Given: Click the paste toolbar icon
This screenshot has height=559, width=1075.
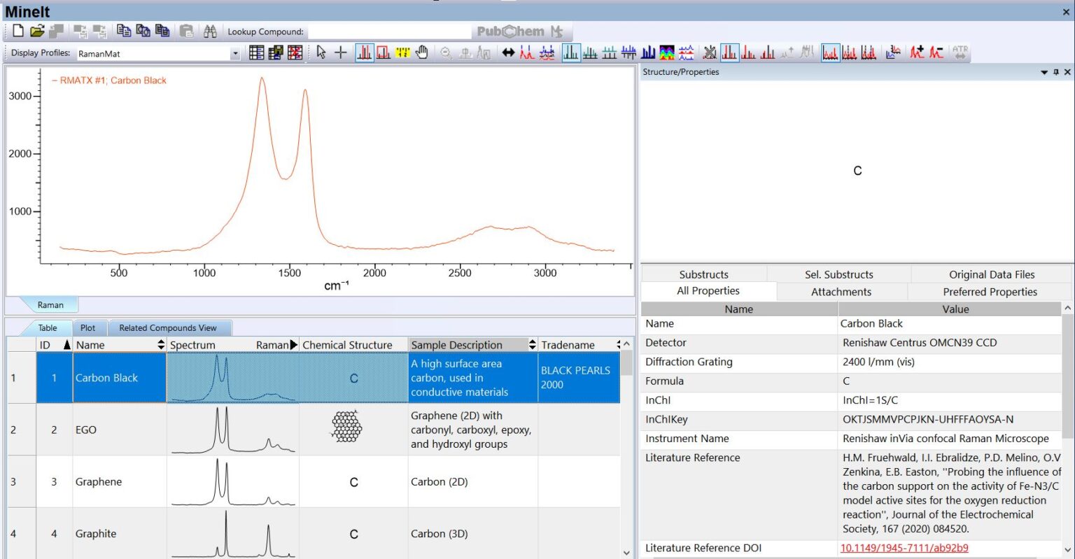Looking at the screenshot, I should coord(187,31).
